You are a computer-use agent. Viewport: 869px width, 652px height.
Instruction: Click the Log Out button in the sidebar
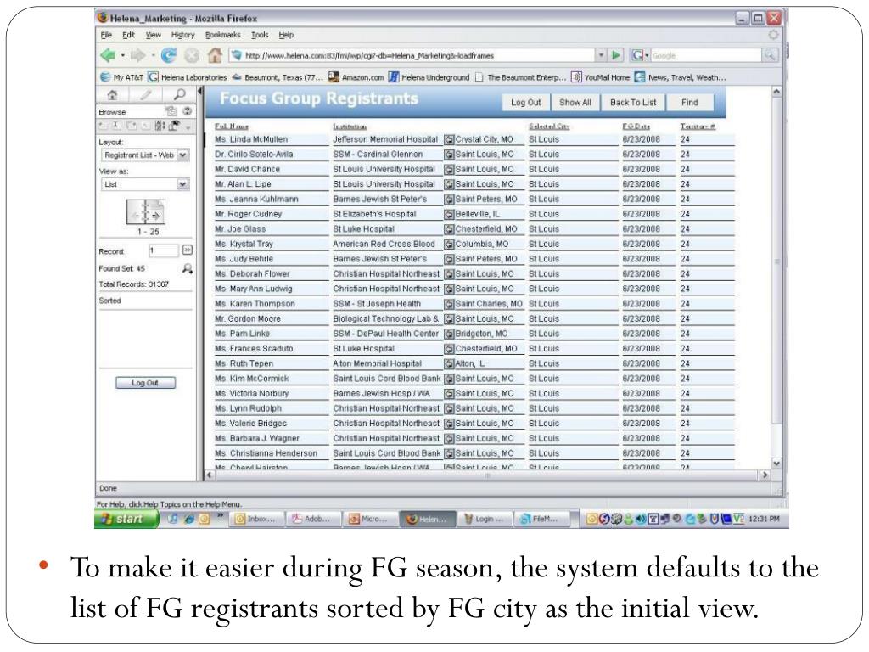coord(145,383)
